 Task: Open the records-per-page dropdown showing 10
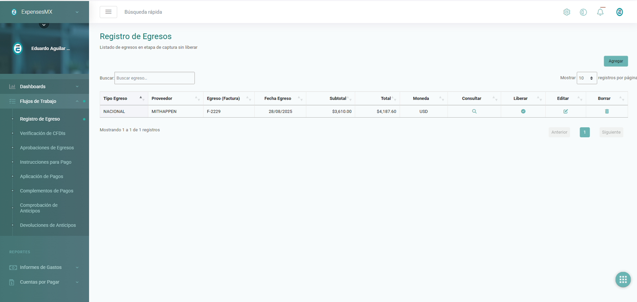[x=586, y=78]
